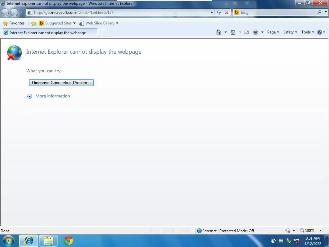
Task: Click the Windows Start button
Action: pos(8,241)
